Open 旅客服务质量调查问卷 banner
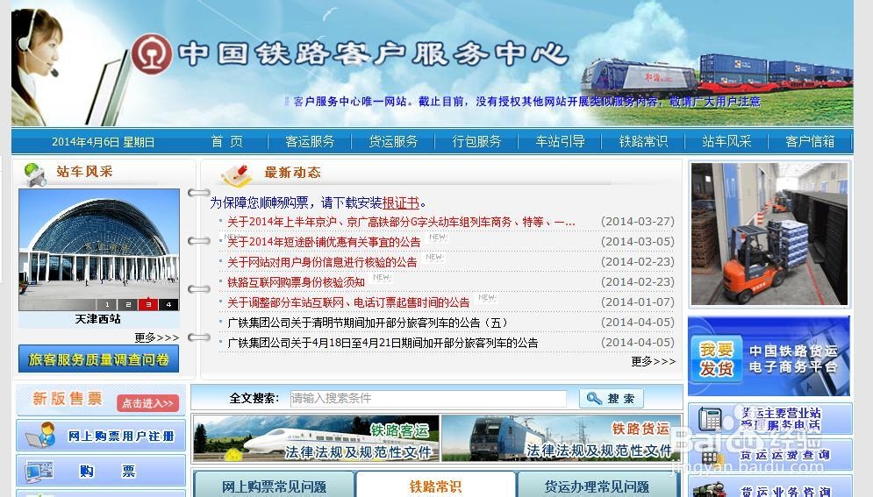The width and height of the screenshot is (873, 497). pos(98,359)
